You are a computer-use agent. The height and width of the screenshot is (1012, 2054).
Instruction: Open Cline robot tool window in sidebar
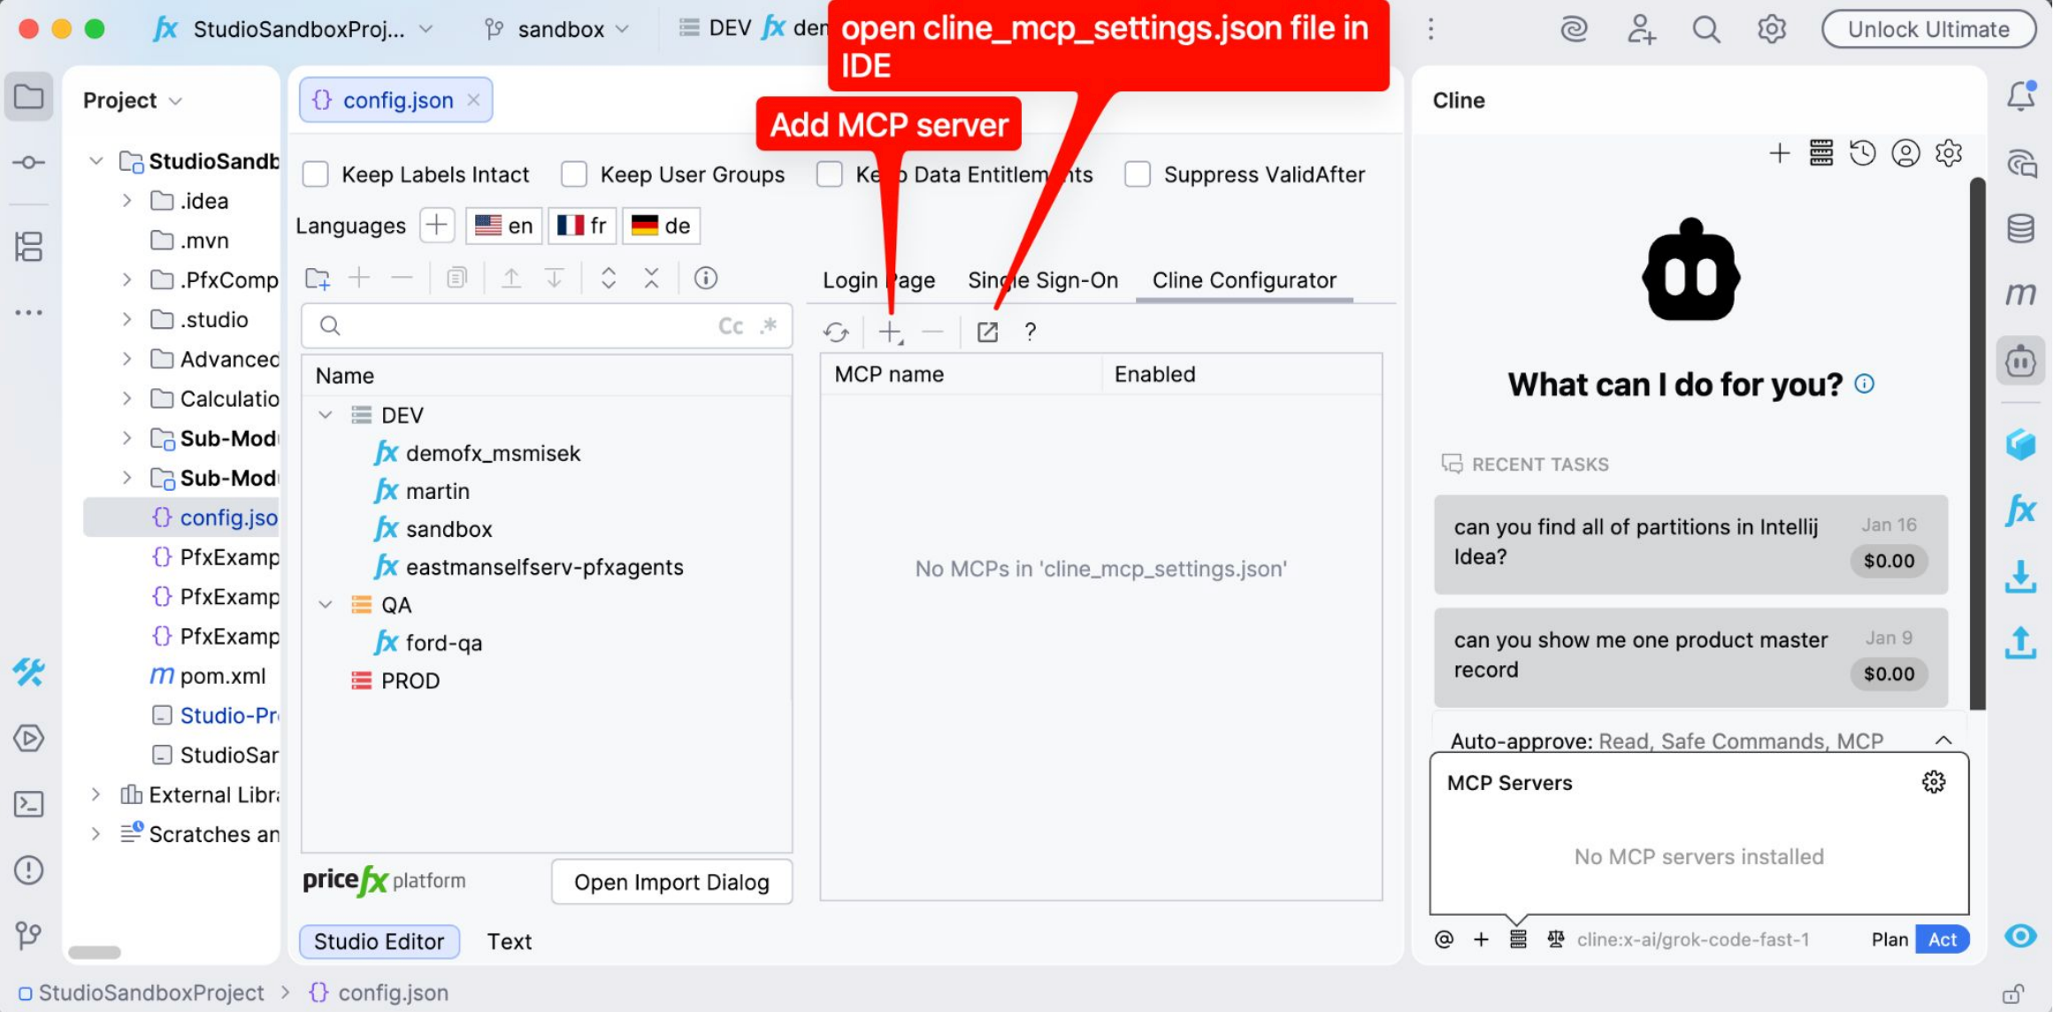(x=2020, y=361)
